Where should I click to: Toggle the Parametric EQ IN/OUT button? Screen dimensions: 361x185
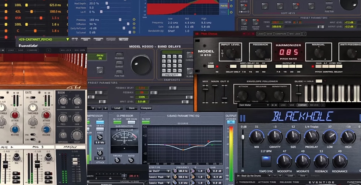coord(146,122)
